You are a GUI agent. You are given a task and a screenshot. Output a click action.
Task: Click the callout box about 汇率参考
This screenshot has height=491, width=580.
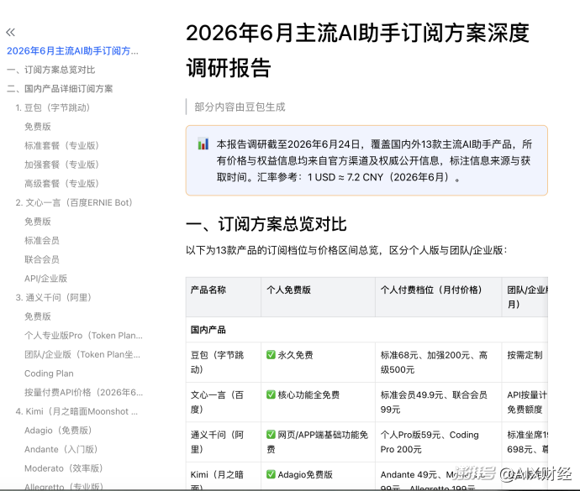pyautogui.click(x=366, y=160)
